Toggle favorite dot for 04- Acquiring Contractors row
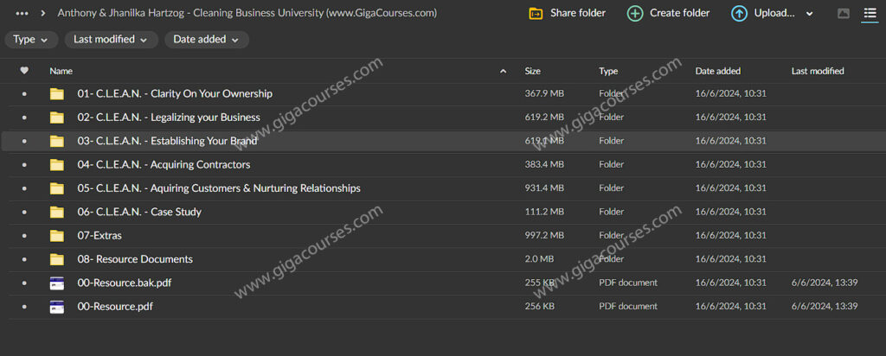 [x=24, y=165]
